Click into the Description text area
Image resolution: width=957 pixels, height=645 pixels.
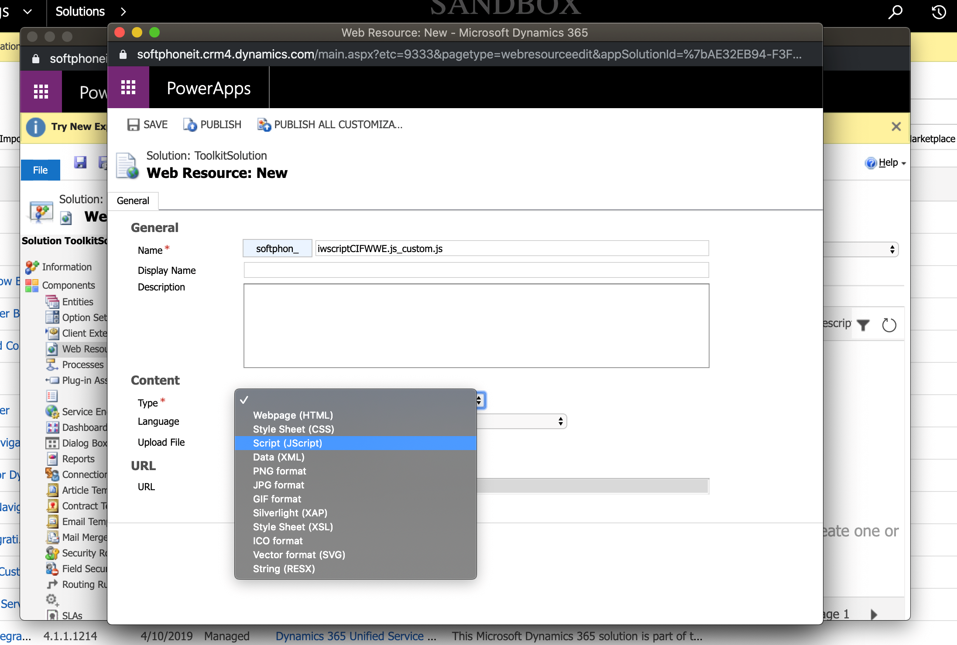click(476, 326)
